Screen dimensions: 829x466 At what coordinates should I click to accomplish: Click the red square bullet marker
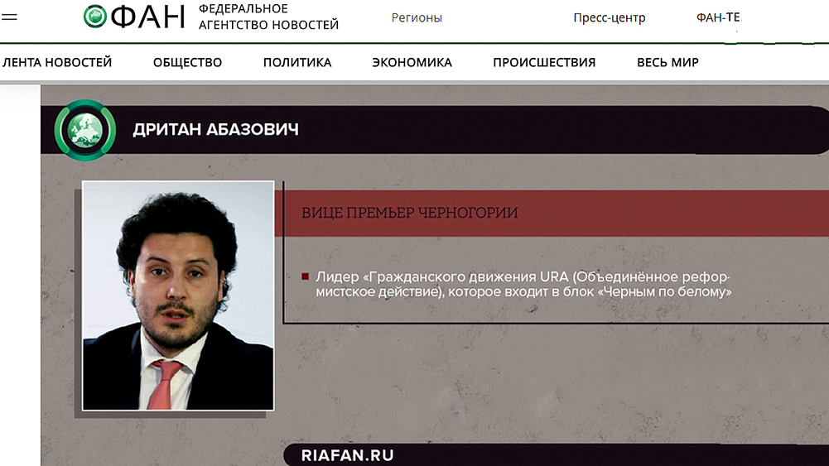click(305, 276)
